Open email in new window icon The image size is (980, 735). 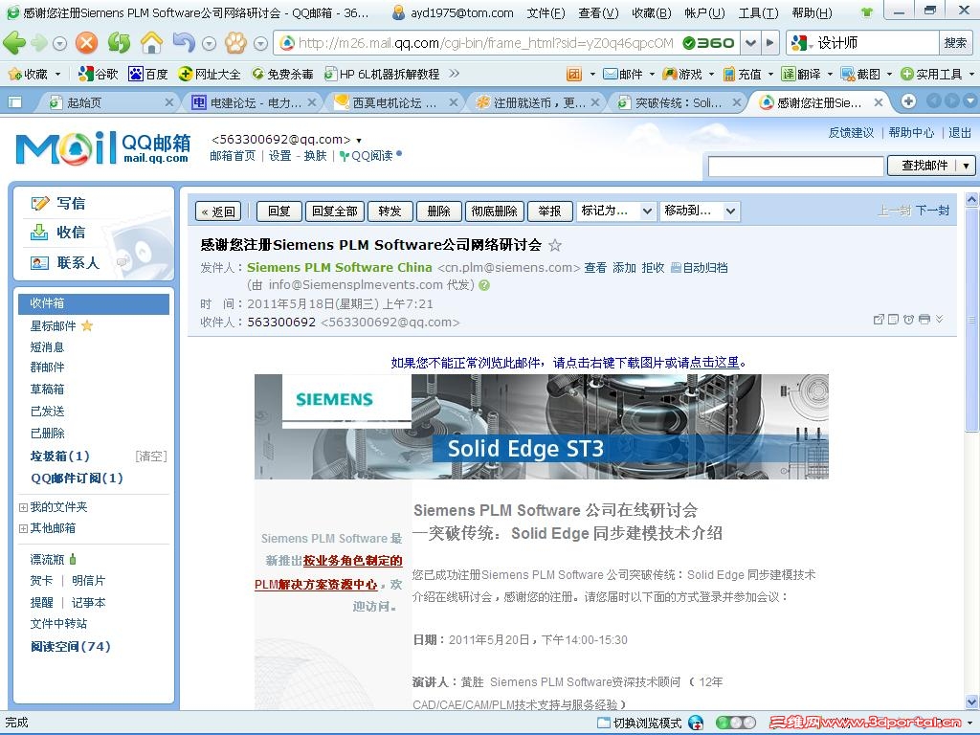(x=879, y=320)
